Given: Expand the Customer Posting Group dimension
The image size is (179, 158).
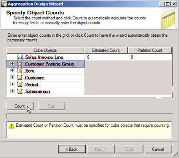Looking at the screenshot, I should [x=12, y=64].
